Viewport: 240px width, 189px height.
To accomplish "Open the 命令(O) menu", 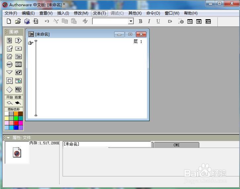I will click(x=153, y=13).
